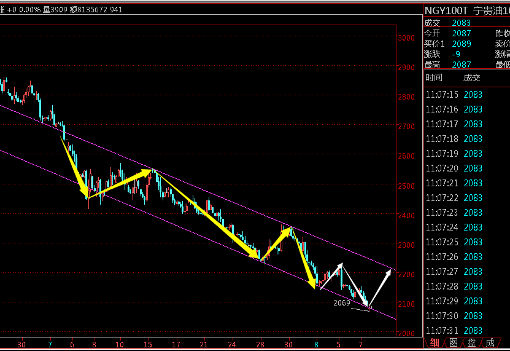The image size is (510, 351).
Task: Click the 2700 price axis label
Action: coord(406,127)
